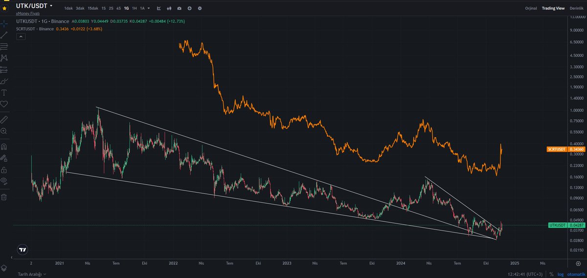The height and width of the screenshot is (278, 587).
Task: Change candlestick chart type
Action: (169, 8)
